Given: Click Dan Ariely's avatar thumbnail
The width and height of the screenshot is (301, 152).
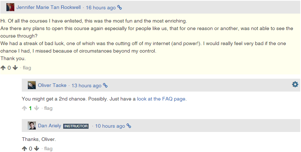Looking at the screenshot, I should click(32, 126).
